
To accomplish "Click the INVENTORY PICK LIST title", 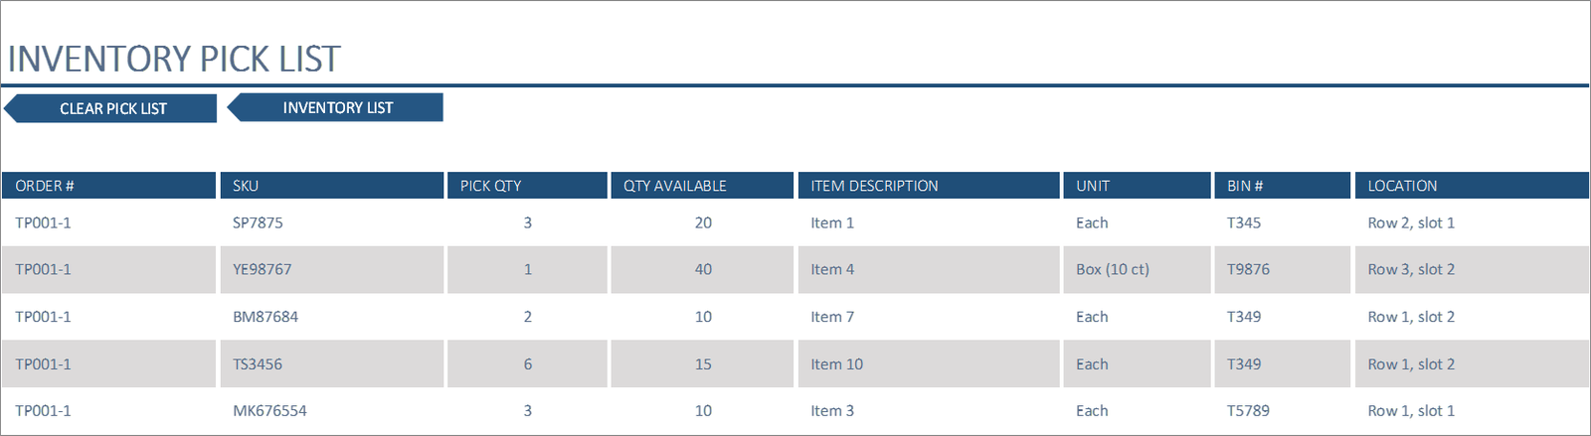I will 174,60.
